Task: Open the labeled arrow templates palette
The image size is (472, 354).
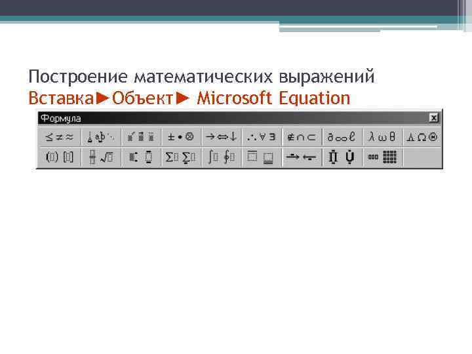Action: coord(302,157)
